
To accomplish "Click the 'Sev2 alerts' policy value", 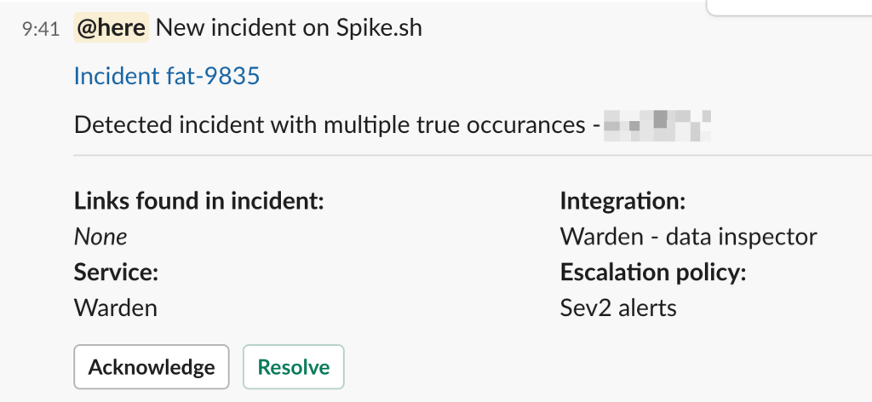I will click(x=618, y=307).
